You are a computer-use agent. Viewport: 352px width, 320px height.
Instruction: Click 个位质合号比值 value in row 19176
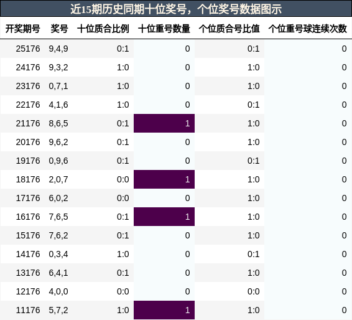[x=254, y=161]
